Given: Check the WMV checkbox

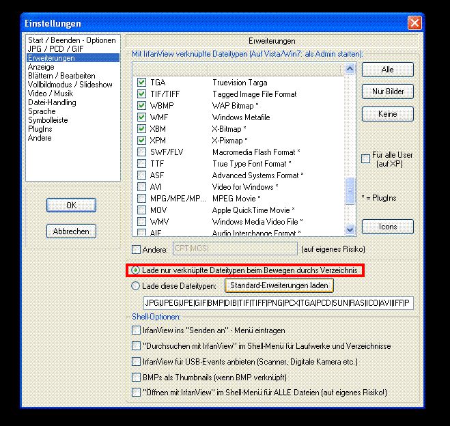Looking at the screenshot, I should click(x=141, y=221).
